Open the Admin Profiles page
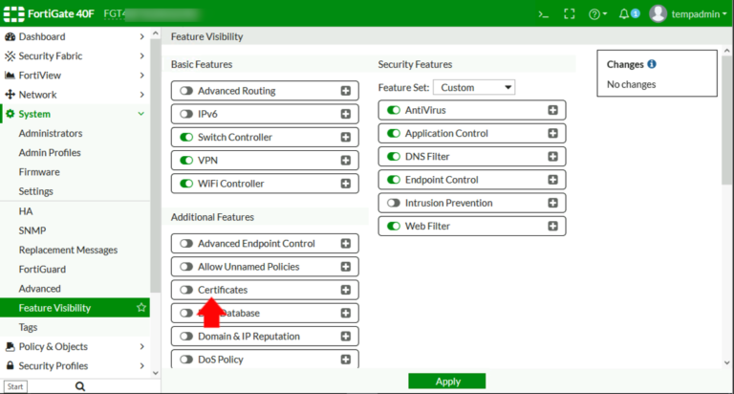 pos(50,152)
